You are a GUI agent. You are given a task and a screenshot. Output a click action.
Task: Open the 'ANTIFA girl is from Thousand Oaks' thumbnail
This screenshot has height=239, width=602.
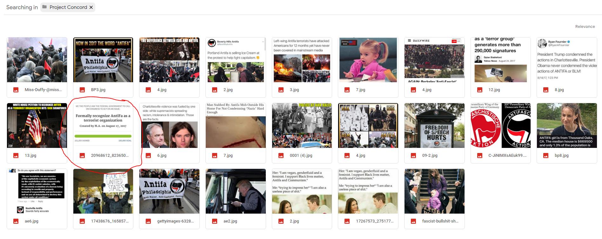click(x=567, y=126)
